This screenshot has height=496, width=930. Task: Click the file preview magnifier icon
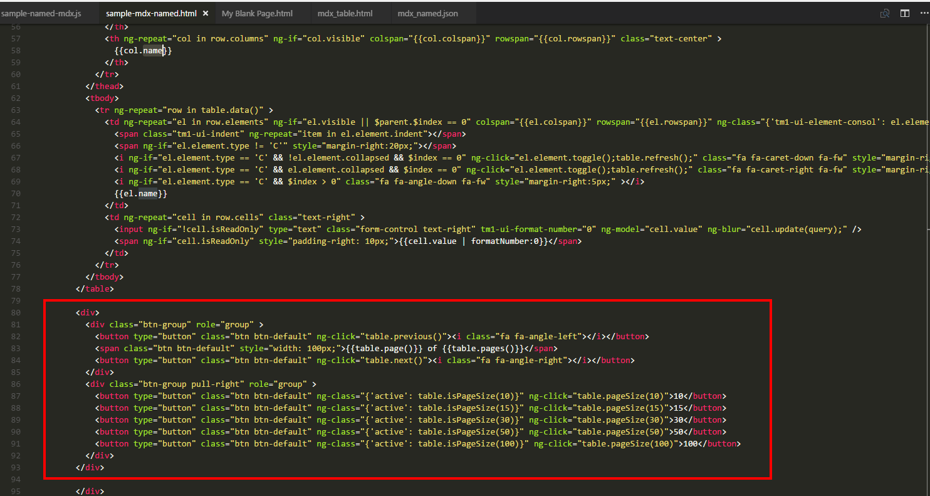pos(885,13)
